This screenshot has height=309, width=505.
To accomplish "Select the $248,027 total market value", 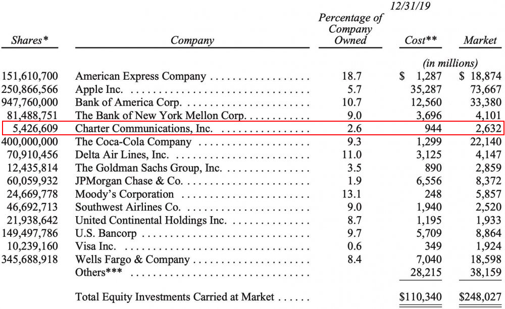I will 479,297.
